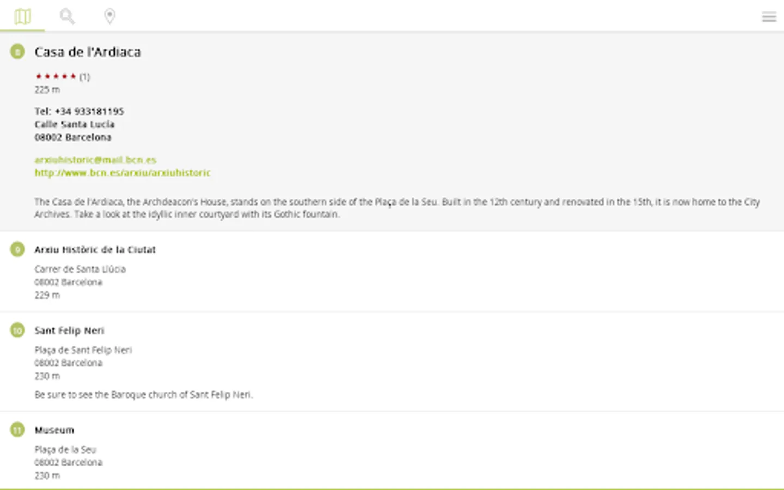Click the number 8 marker badge
Viewport: 784px width, 490px height.
[x=17, y=52]
